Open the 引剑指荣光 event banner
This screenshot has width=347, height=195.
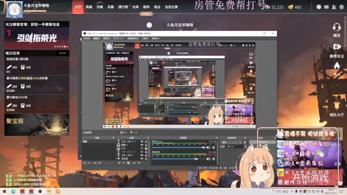[37, 38]
